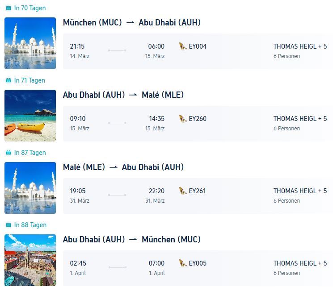Viewport: 333px width, 287px height.
Task: Select the "Malé (MLE) → Abu Dhabi (AUH)" heading
Action: [123, 167]
